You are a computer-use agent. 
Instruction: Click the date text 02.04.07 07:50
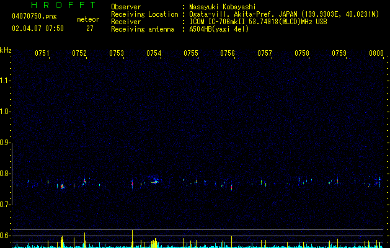[x=38, y=29]
